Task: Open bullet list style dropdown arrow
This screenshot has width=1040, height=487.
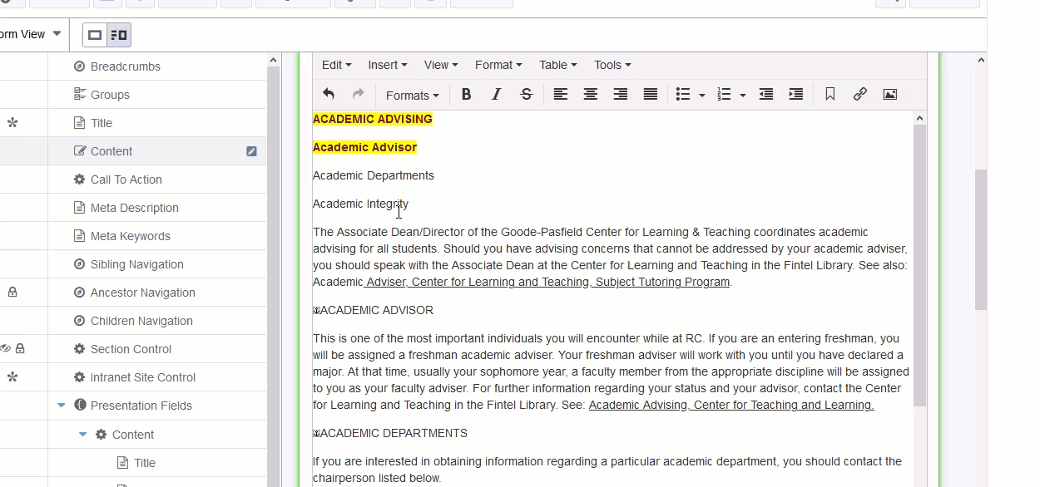Action: (702, 96)
